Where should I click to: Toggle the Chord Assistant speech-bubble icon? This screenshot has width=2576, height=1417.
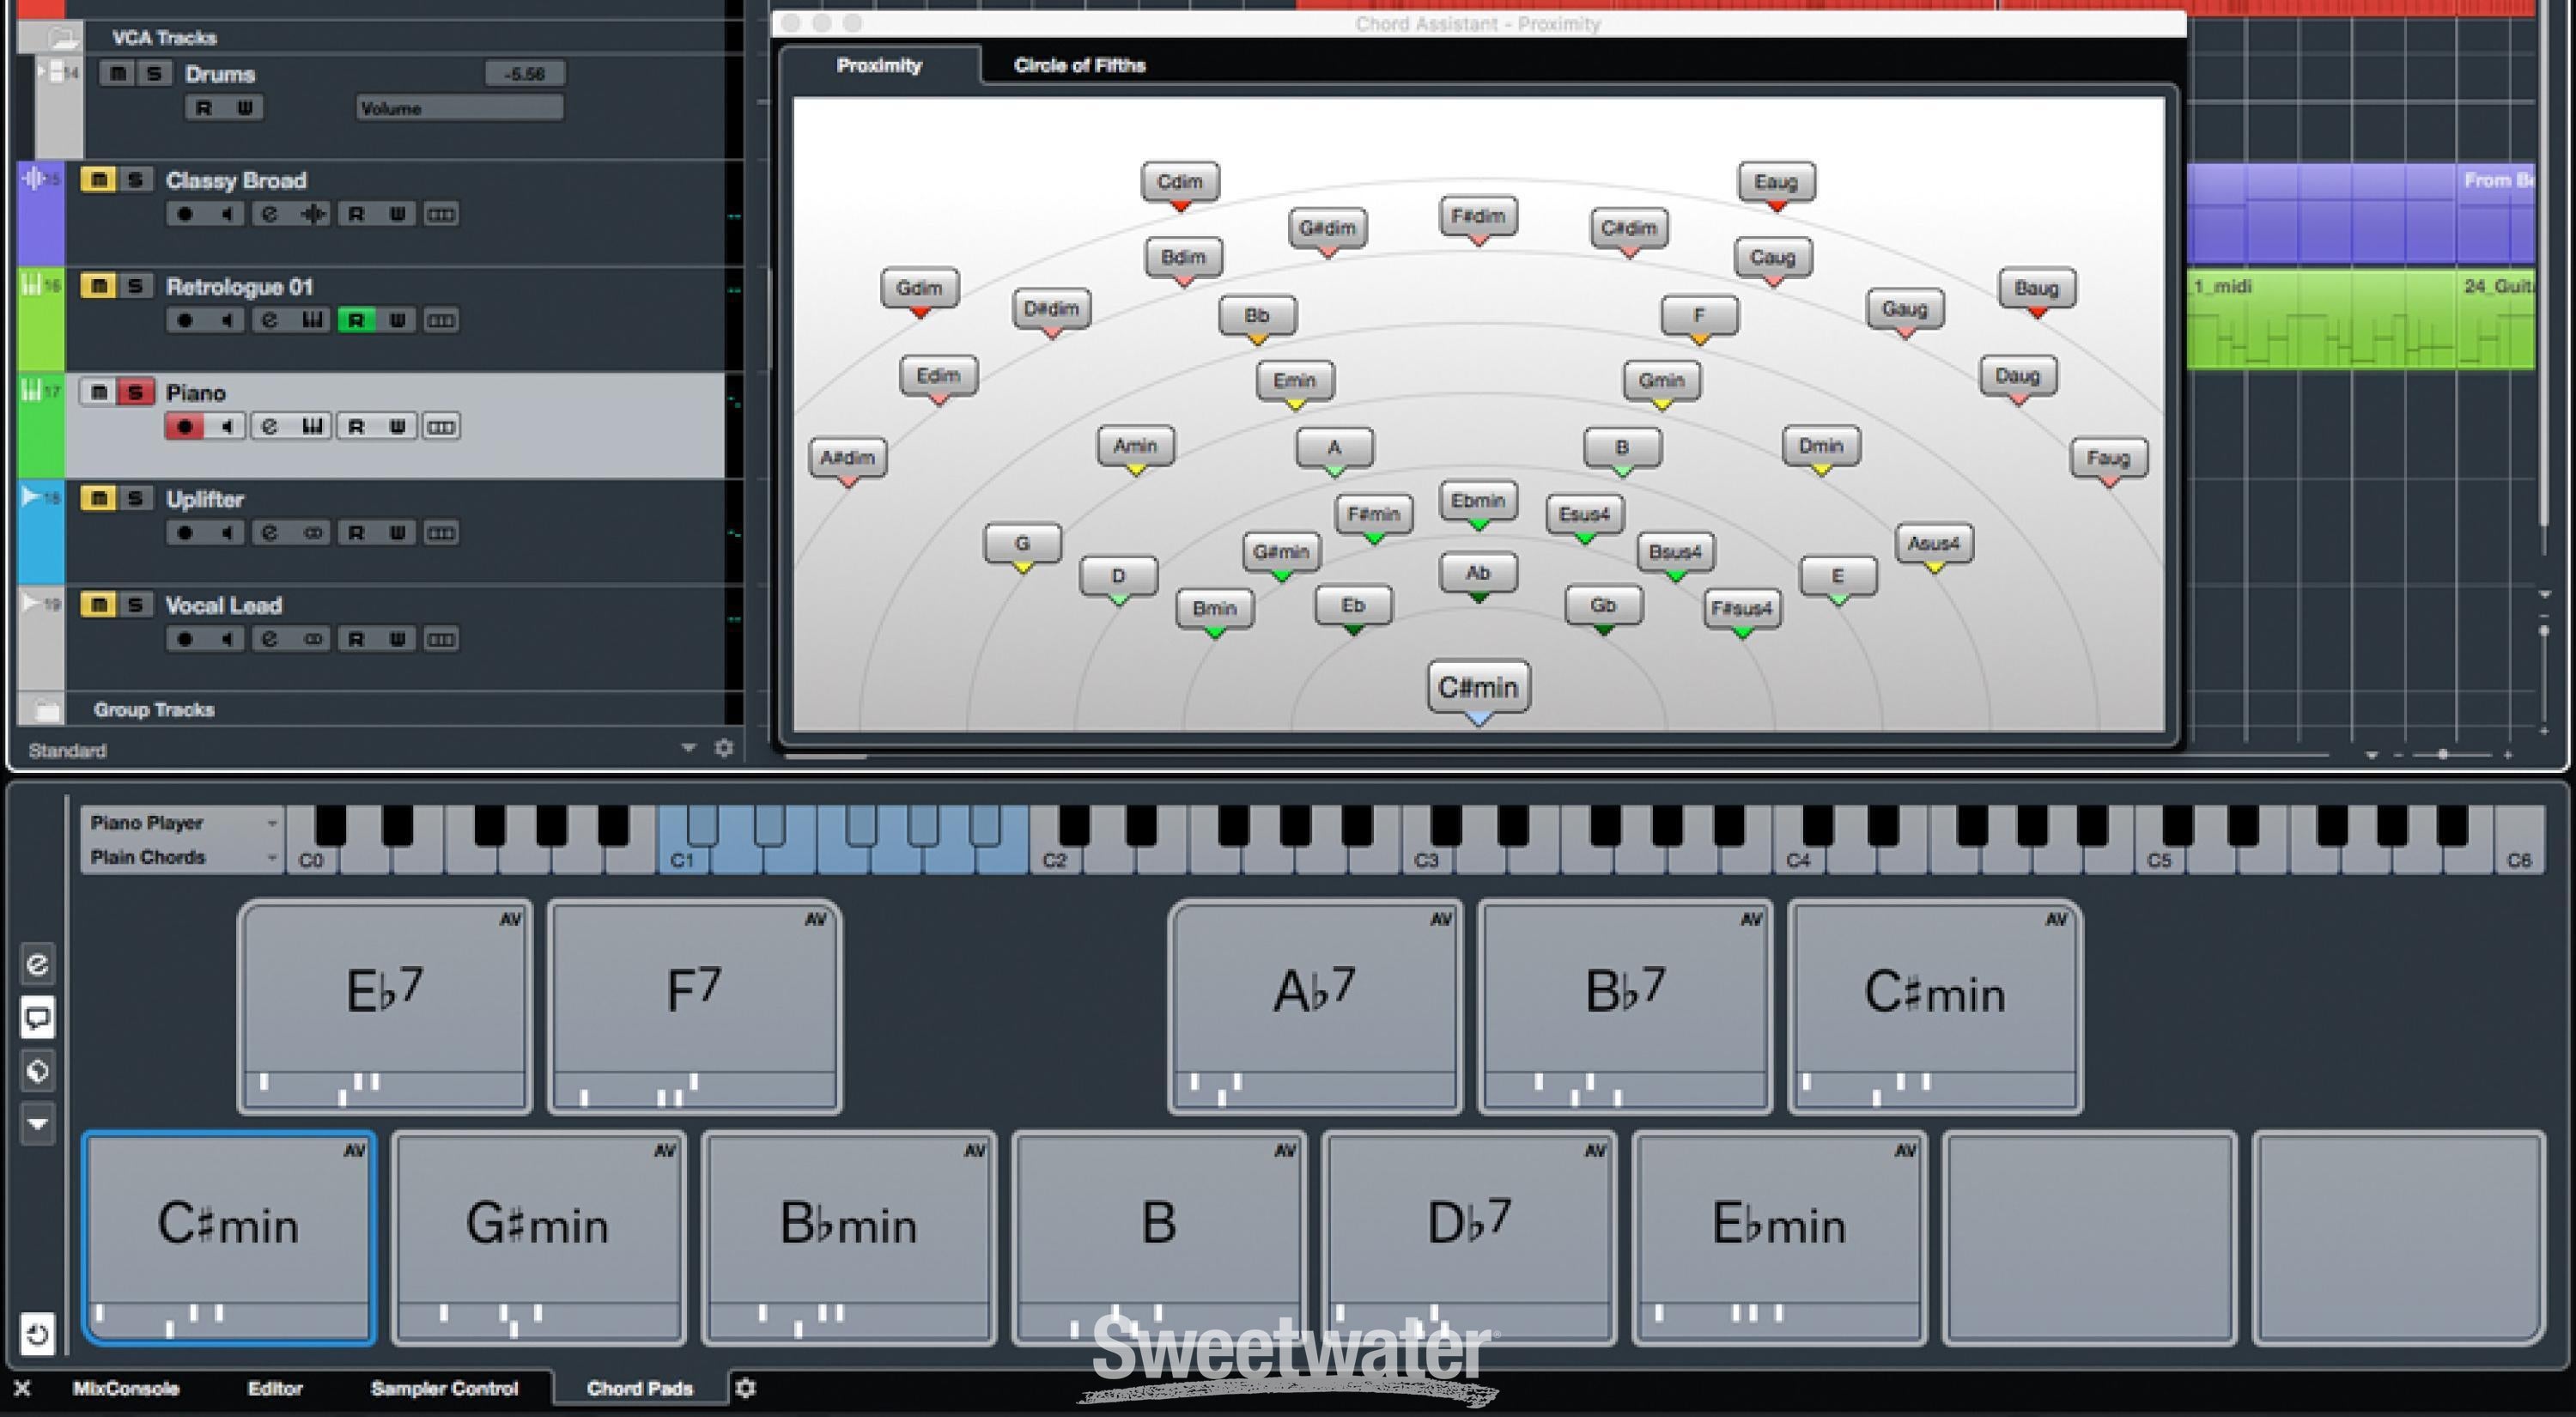point(37,1018)
